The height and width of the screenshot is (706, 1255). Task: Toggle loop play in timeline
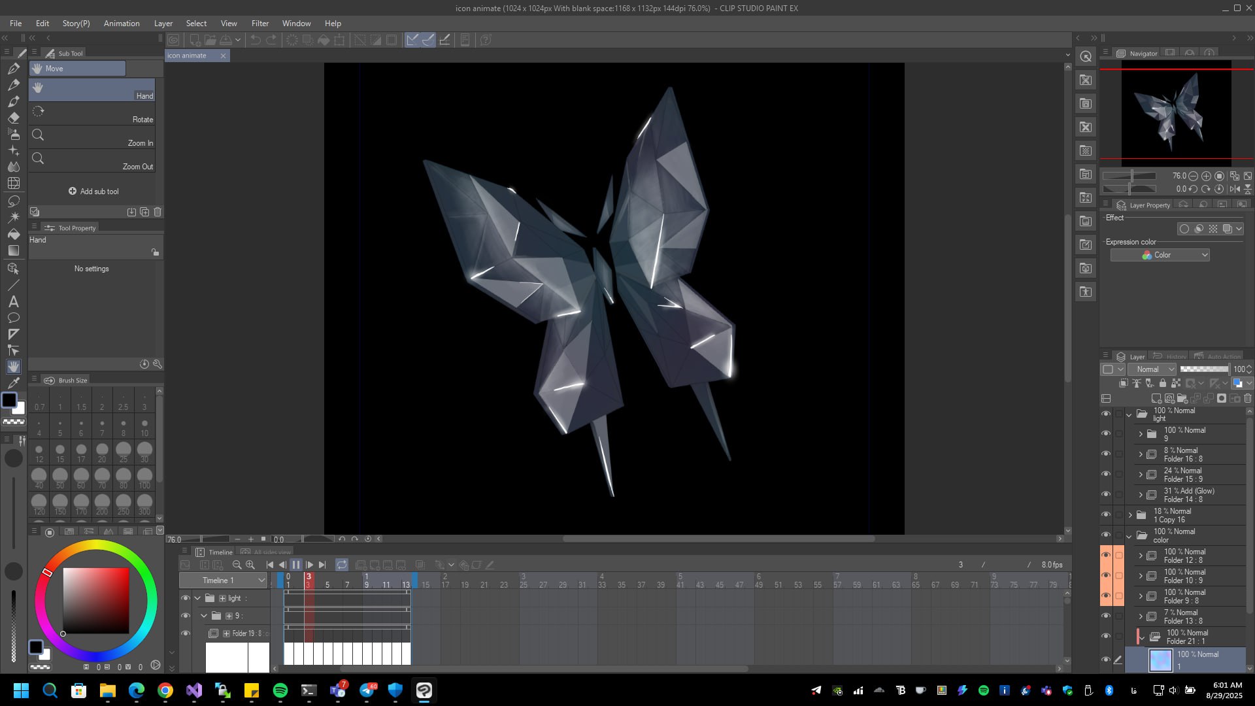[x=342, y=565]
